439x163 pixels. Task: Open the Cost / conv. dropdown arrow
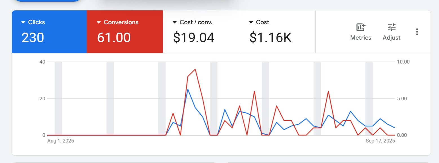point(175,22)
